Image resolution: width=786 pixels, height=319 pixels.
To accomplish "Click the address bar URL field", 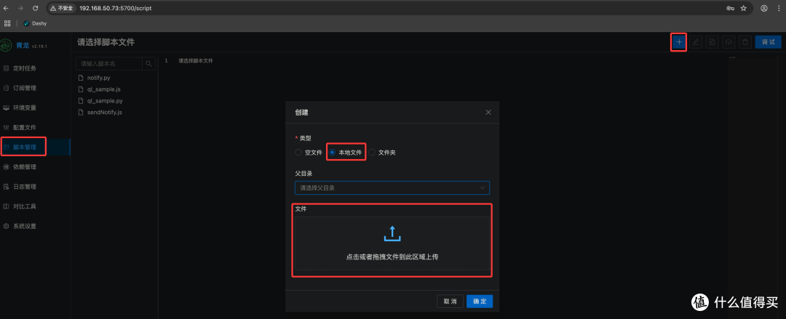I will [401, 9].
